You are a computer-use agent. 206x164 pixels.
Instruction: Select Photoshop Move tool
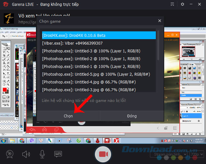[x=8, y=49]
